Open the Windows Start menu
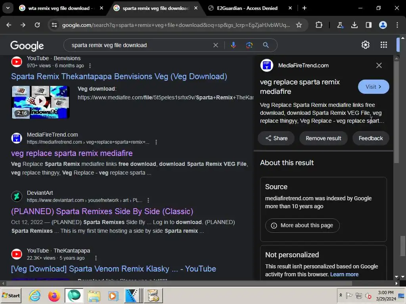This screenshot has height=304, width=406. click(11, 295)
